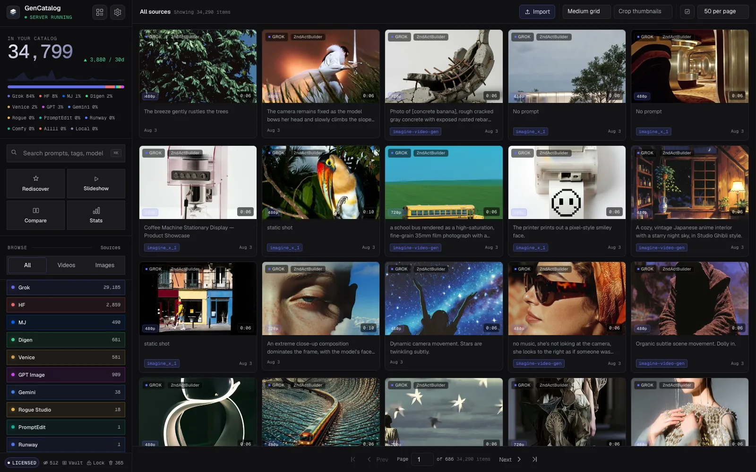The width and height of the screenshot is (756, 472).
Task: Click the Import button
Action: (x=537, y=12)
